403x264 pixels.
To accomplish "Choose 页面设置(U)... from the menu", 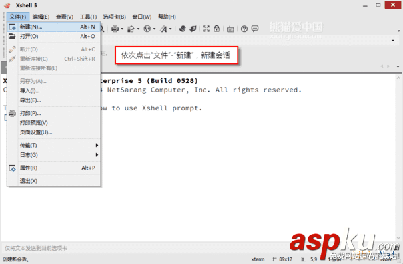I will (x=54, y=132).
